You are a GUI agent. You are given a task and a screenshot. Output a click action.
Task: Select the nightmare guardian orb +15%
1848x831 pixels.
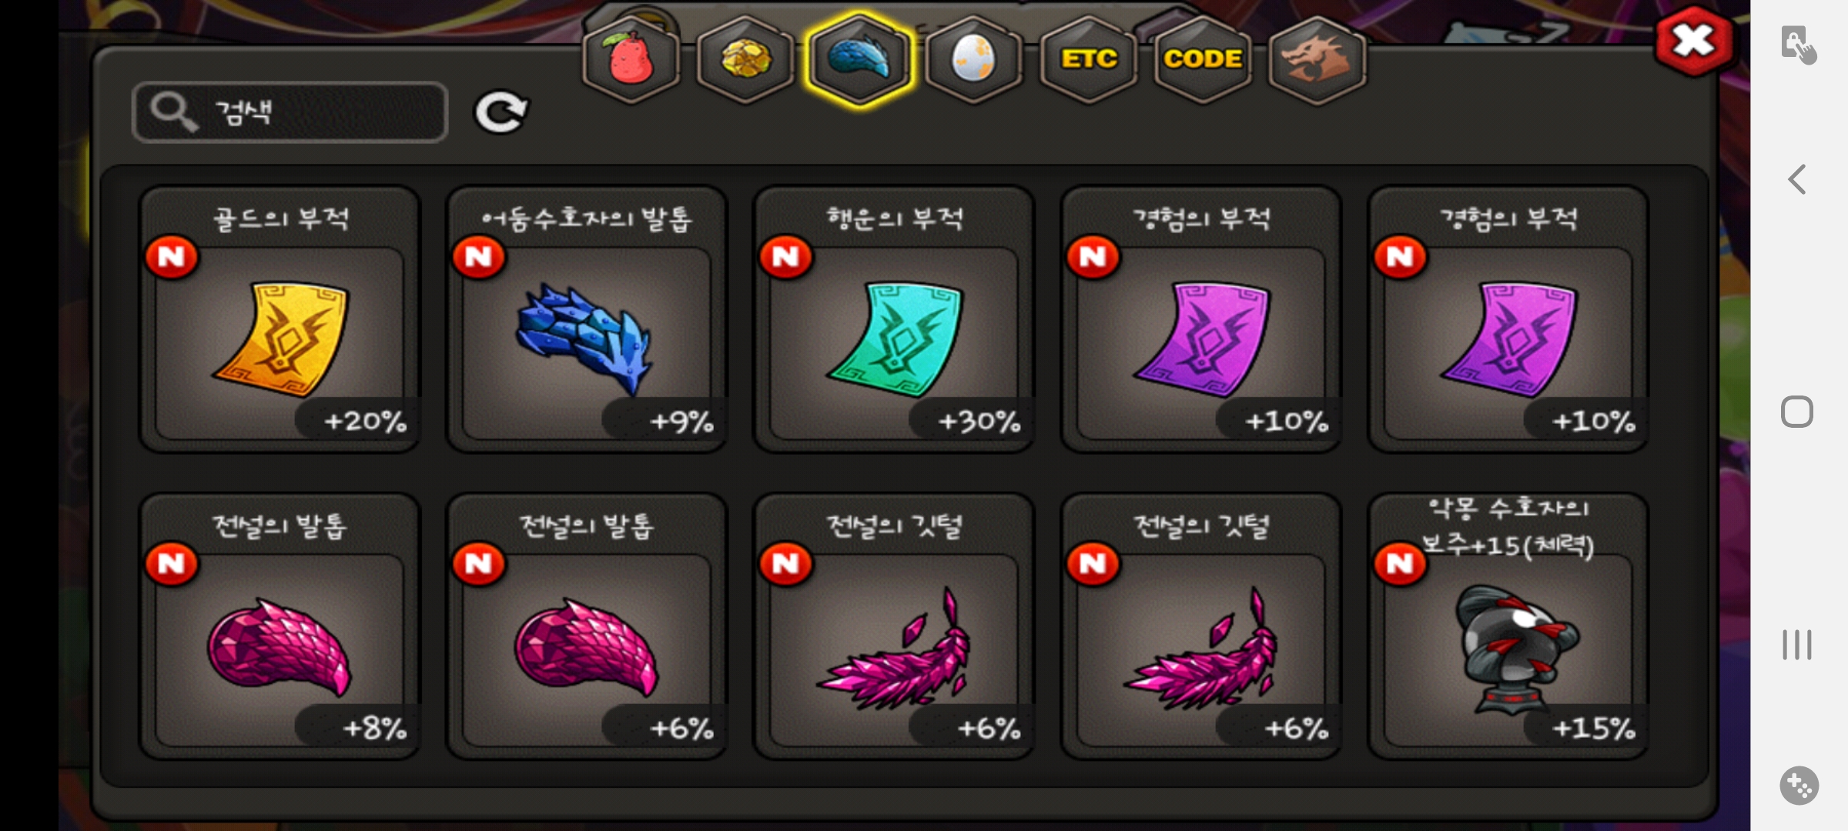[x=1508, y=627]
